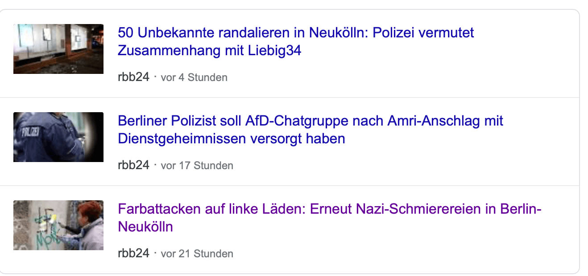Click the word "Neukölln" below "Farbattacken auf linke"
588x276 pixels.
tap(145, 227)
